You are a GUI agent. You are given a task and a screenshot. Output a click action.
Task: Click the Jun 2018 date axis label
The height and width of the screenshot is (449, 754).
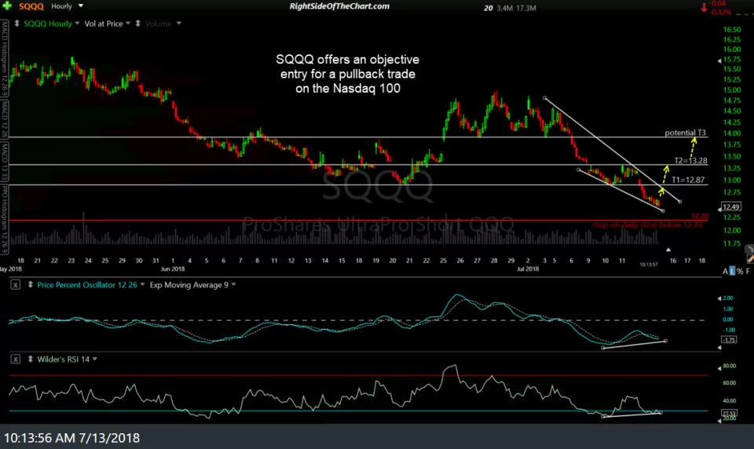173,268
